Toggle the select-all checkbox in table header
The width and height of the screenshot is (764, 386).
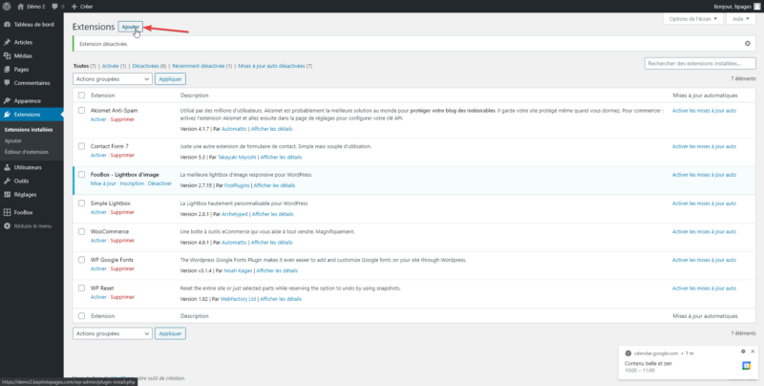click(81, 95)
